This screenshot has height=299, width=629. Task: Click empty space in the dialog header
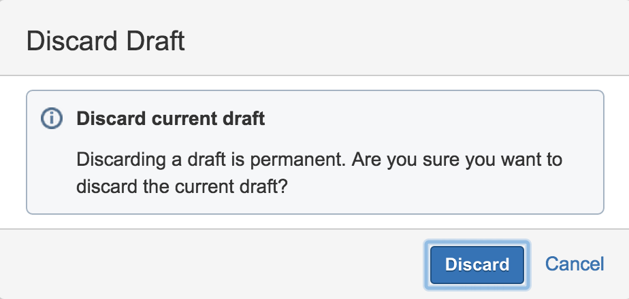(408, 41)
